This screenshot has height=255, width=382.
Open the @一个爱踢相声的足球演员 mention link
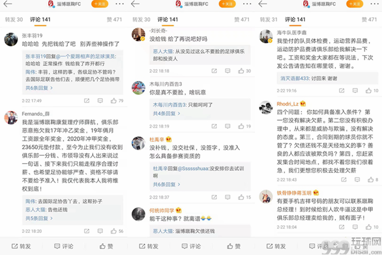click(86, 57)
